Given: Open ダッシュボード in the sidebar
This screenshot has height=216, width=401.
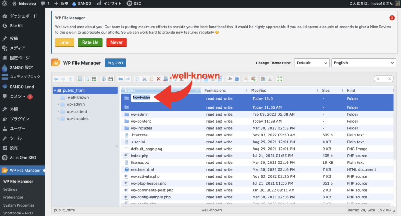Looking at the screenshot, I should pos(22,16).
